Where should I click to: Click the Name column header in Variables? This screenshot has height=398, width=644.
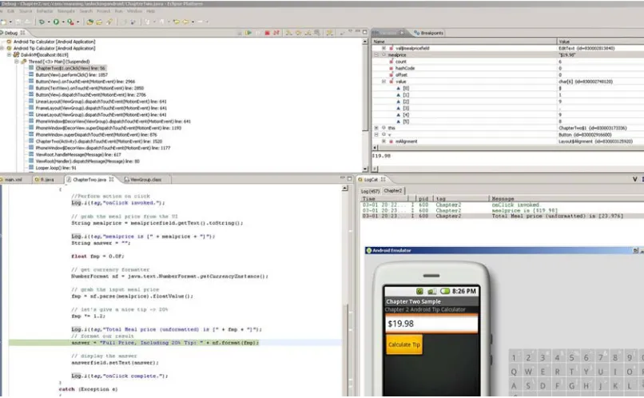(464, 42)
